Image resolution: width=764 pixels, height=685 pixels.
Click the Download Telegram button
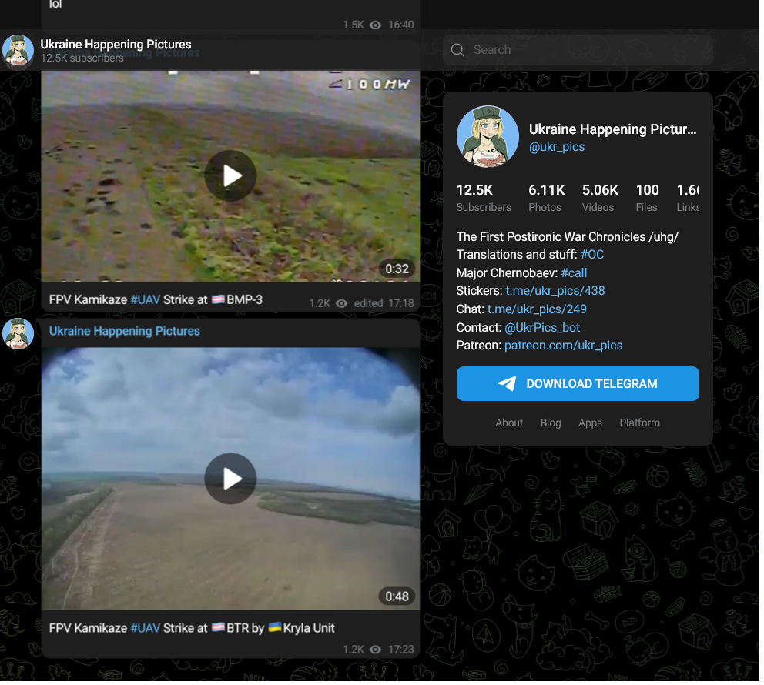coord(578,383)
